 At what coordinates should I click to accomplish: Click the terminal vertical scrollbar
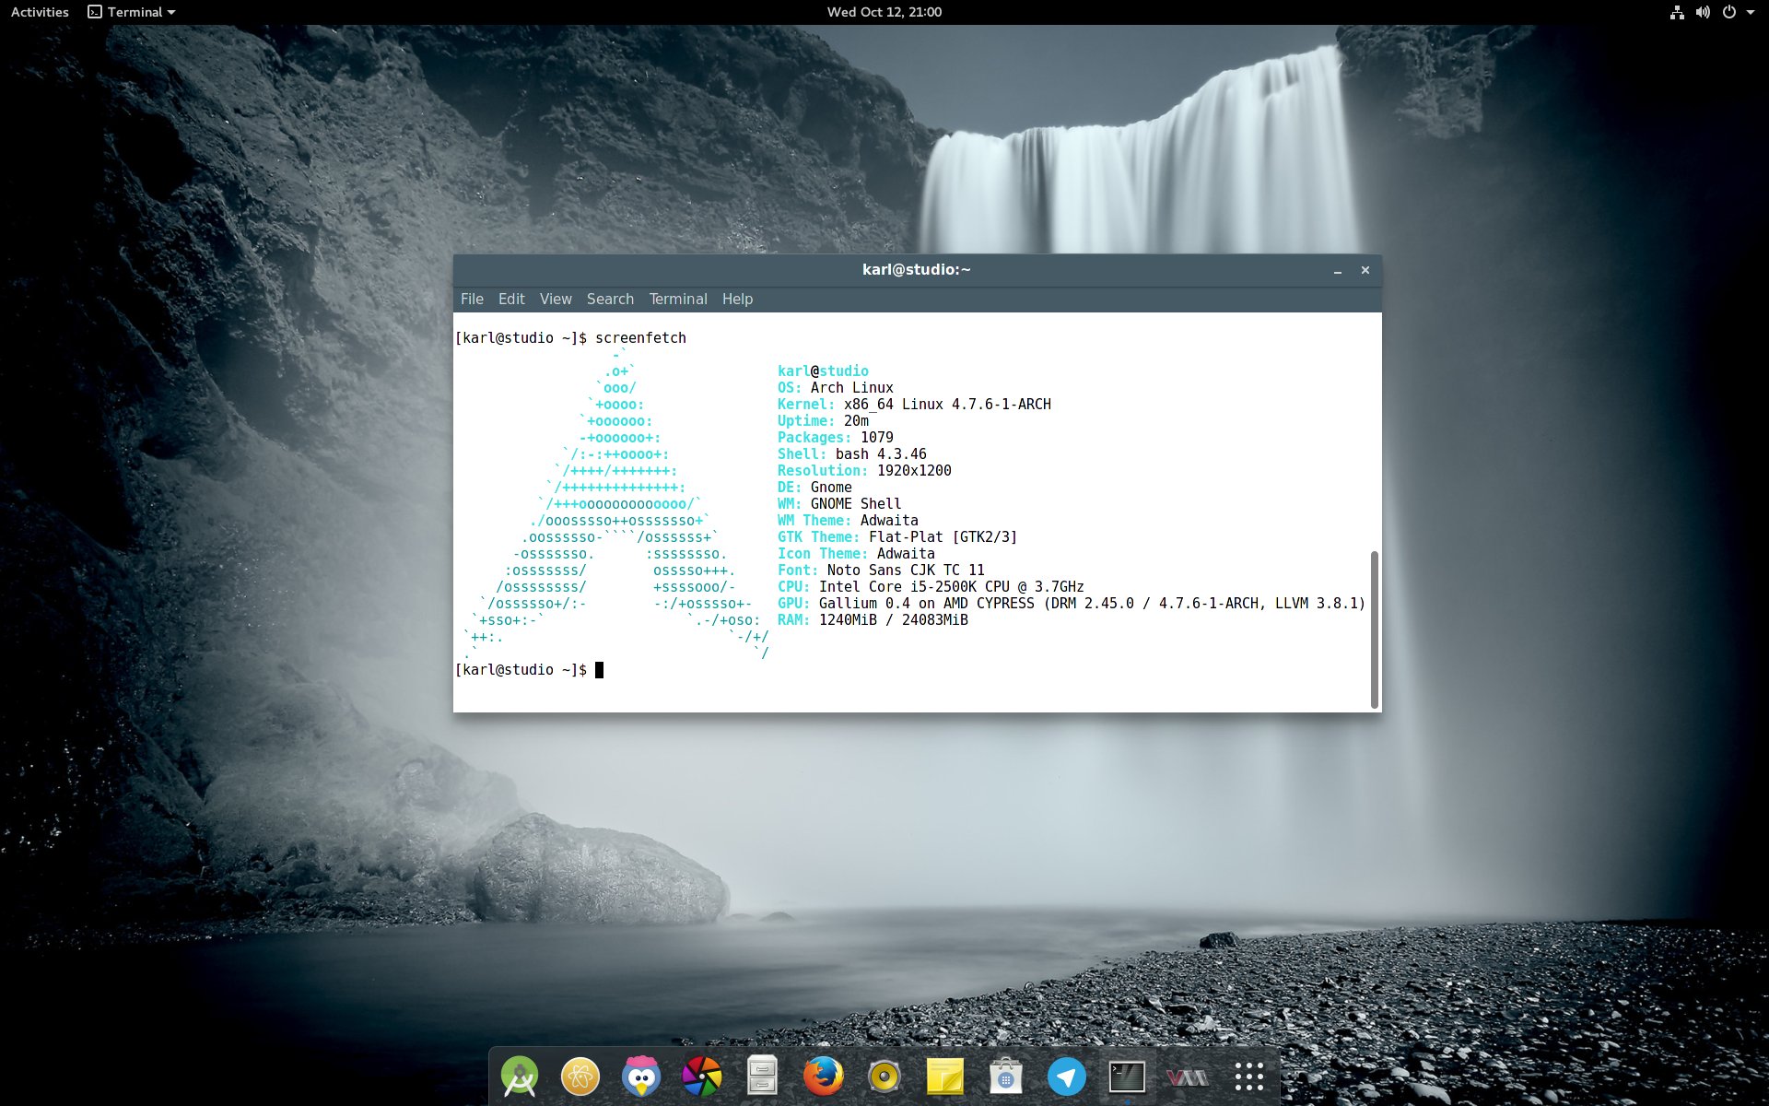click(x=1375, y=629)
